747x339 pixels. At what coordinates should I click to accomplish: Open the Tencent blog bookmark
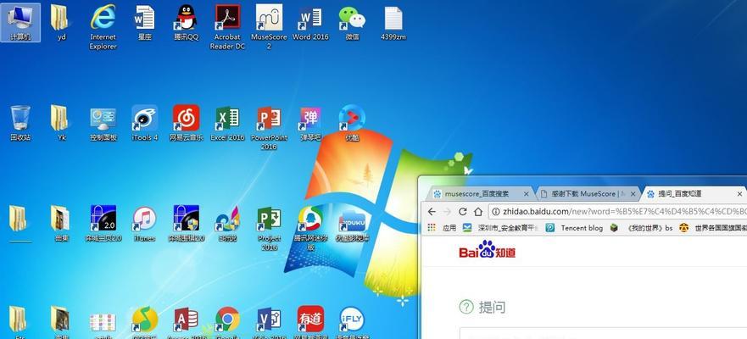[574, 228]
